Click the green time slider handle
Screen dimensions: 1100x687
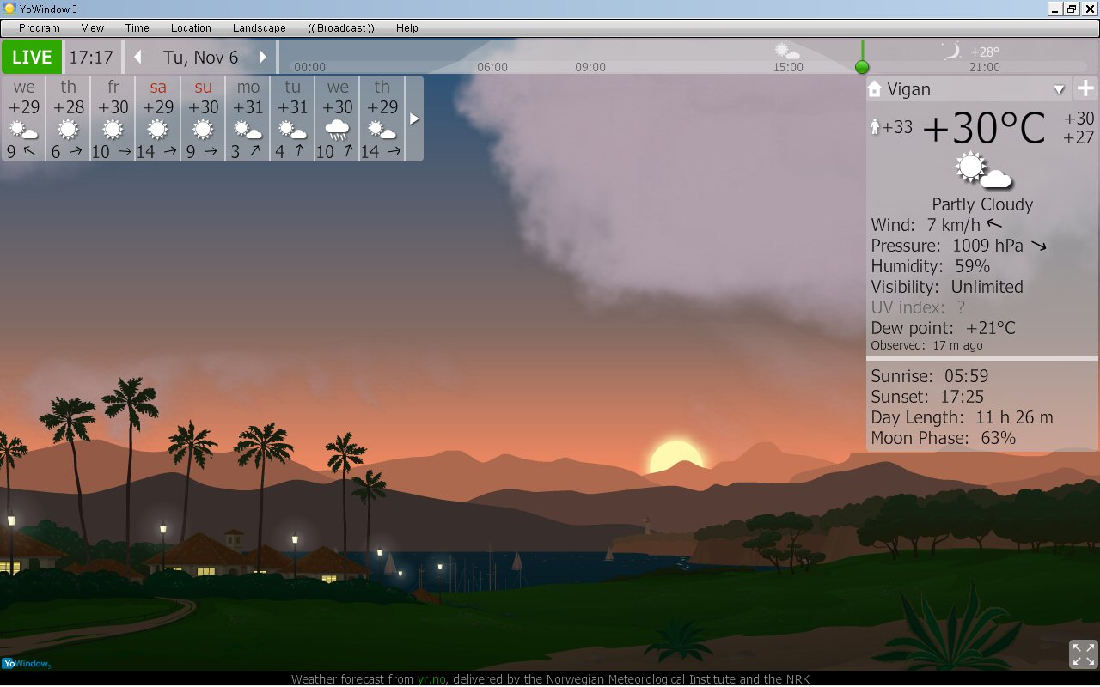[862, 67]
